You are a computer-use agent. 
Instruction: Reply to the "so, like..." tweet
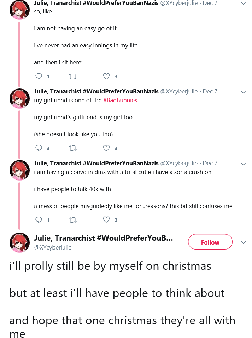(39, 76)
